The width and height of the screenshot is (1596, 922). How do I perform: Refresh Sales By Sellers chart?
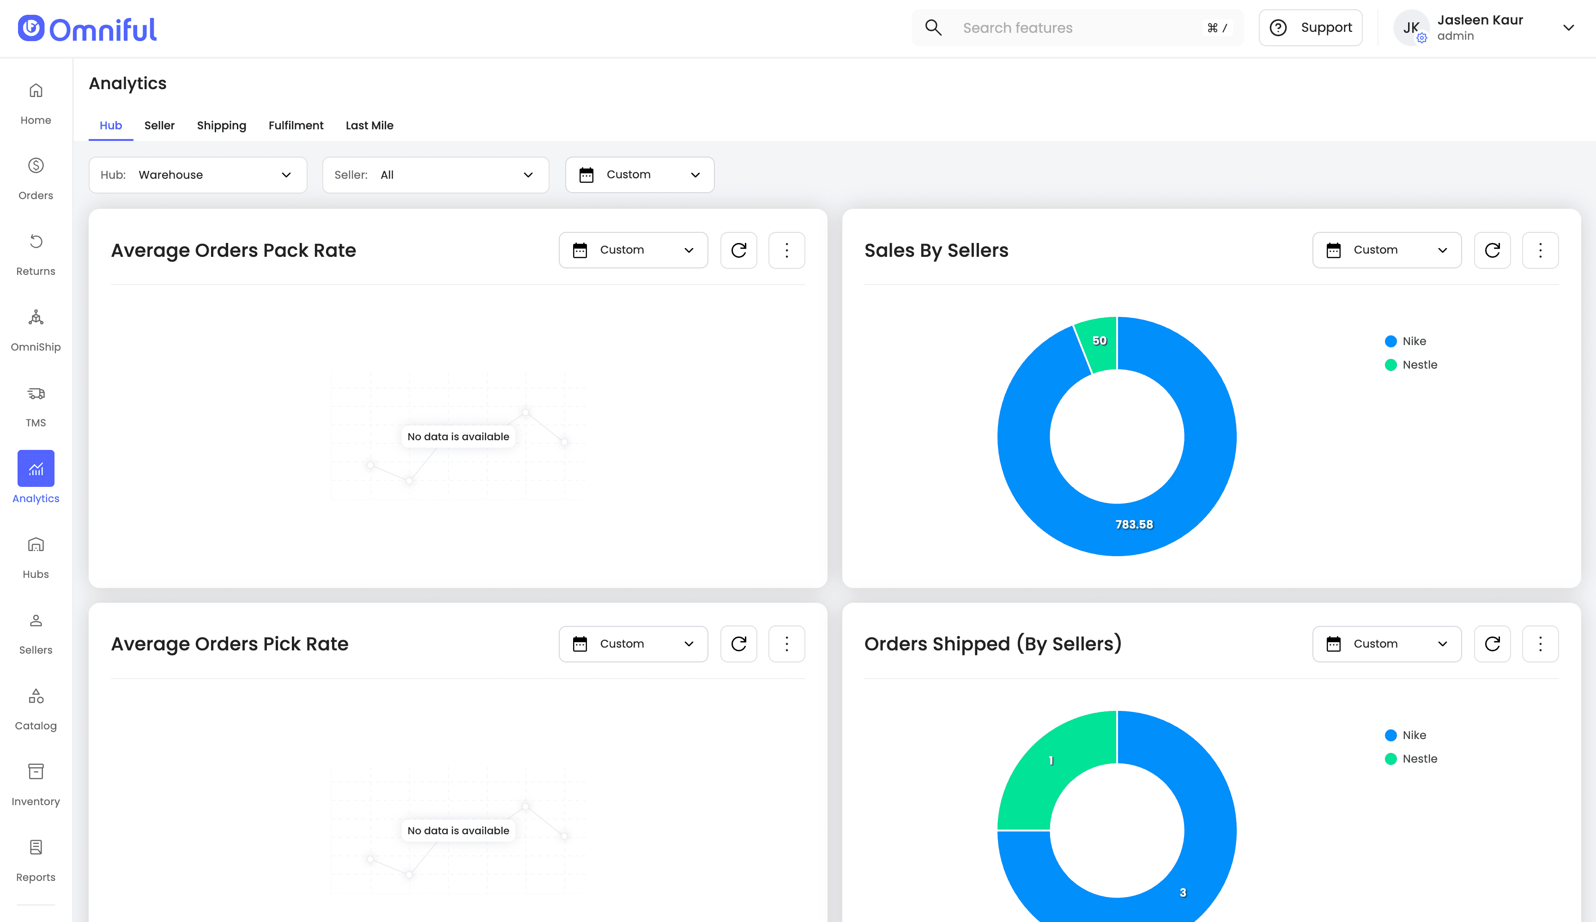pos(1492,250)
